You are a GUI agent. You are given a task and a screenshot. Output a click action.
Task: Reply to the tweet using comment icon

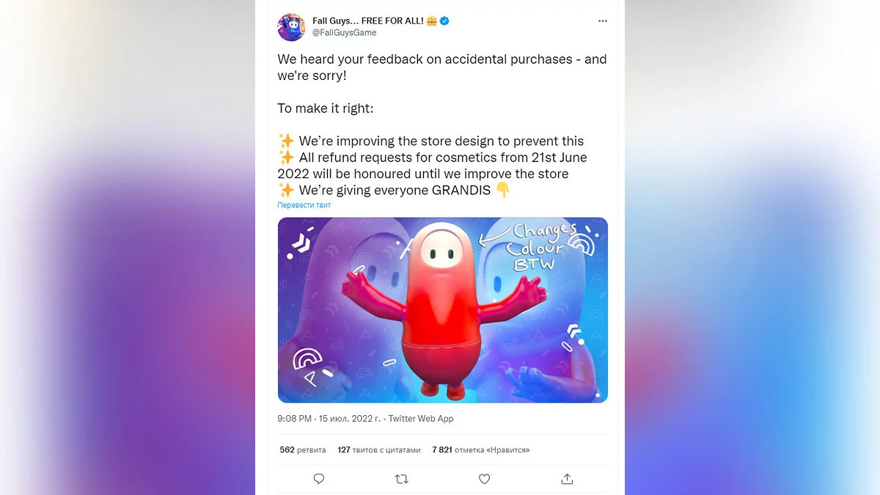coord(319,479)
